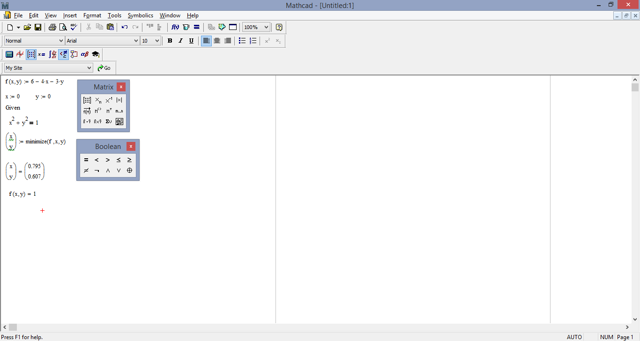Open the Evaluation toolbar
The image size is (640, 341).
tap(42, 54)
